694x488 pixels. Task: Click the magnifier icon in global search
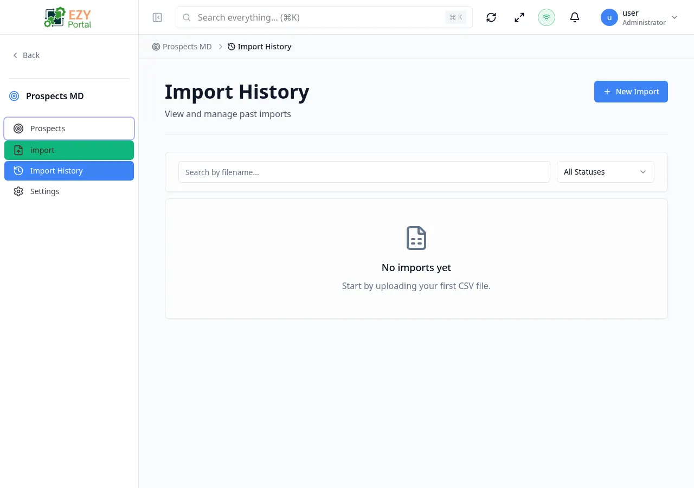coord(187,17)
